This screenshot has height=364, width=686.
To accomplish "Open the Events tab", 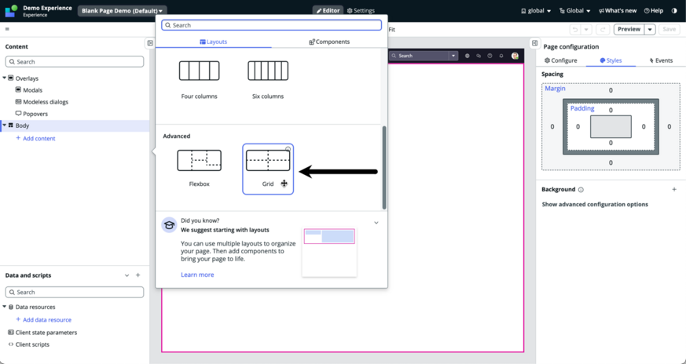I will (661, 60).
